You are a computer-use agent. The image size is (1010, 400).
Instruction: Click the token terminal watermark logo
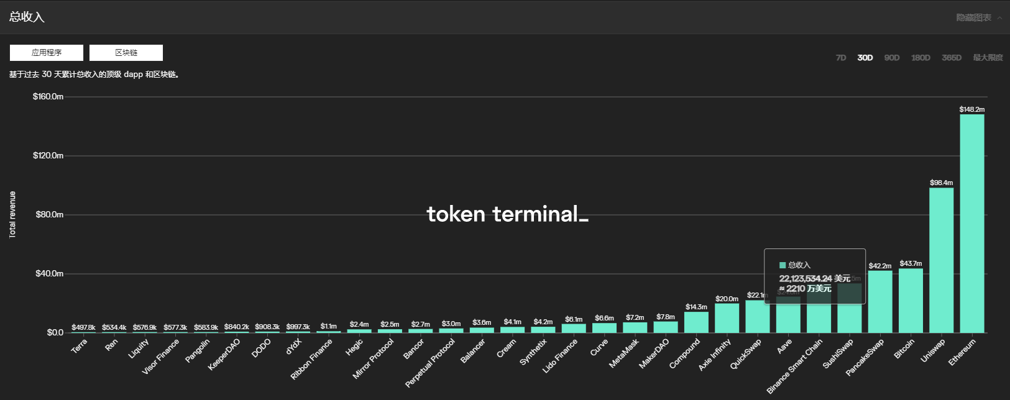coord(507,214)
